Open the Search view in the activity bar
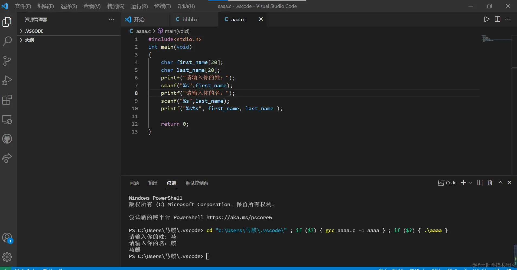Image resolution: width=517 pixels, height=270 pixels. pos(7,41)
